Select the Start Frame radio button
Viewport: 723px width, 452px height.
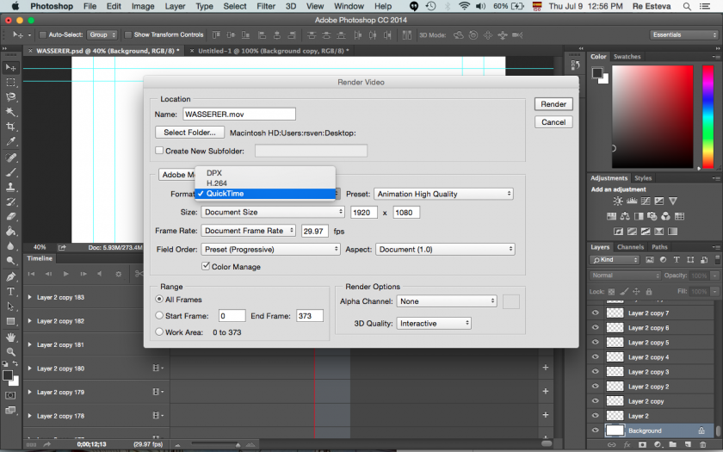(x=159, y=315)
